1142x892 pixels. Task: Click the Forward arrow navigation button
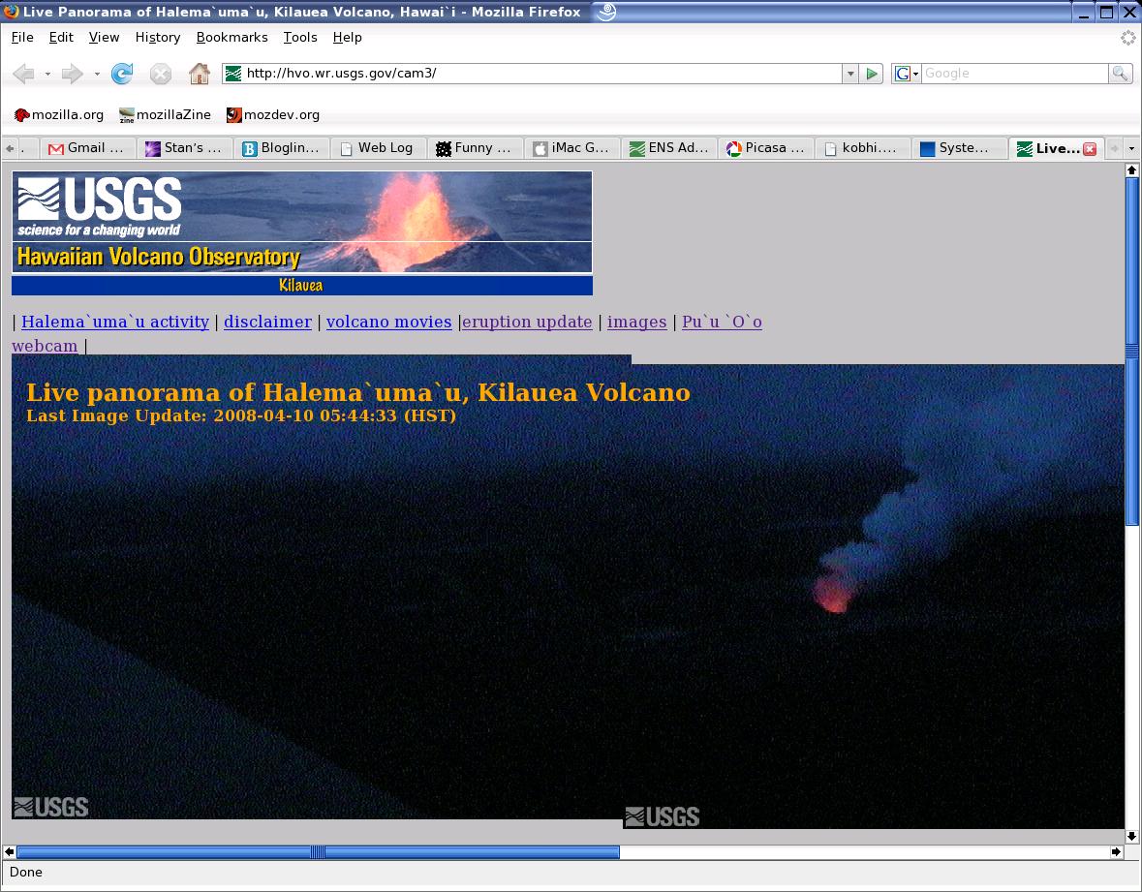72,74
